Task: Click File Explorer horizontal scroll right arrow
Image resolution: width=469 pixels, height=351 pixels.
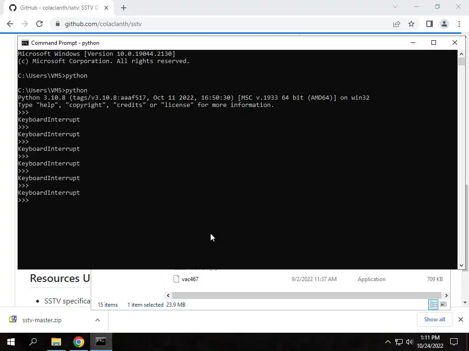Action: [446, 296]
